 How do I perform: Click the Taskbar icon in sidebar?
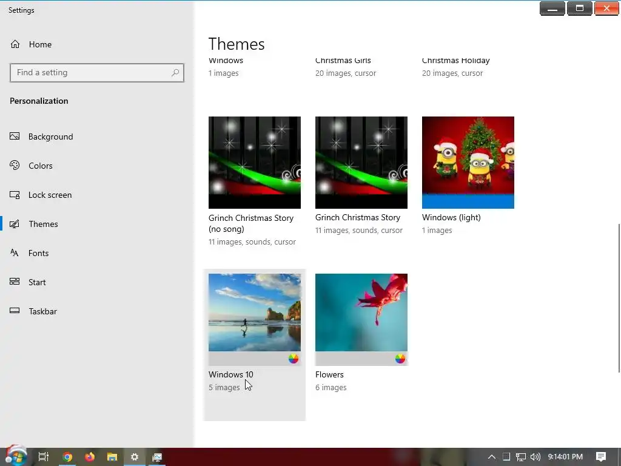pyautogui.click(x=15, y=311)
